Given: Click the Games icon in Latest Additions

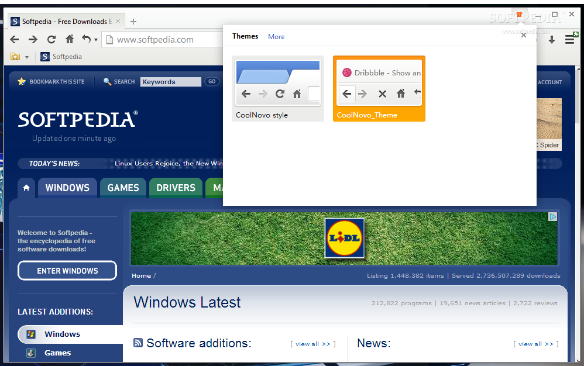Looking at the screenshot, I should [x=31, y=353].
